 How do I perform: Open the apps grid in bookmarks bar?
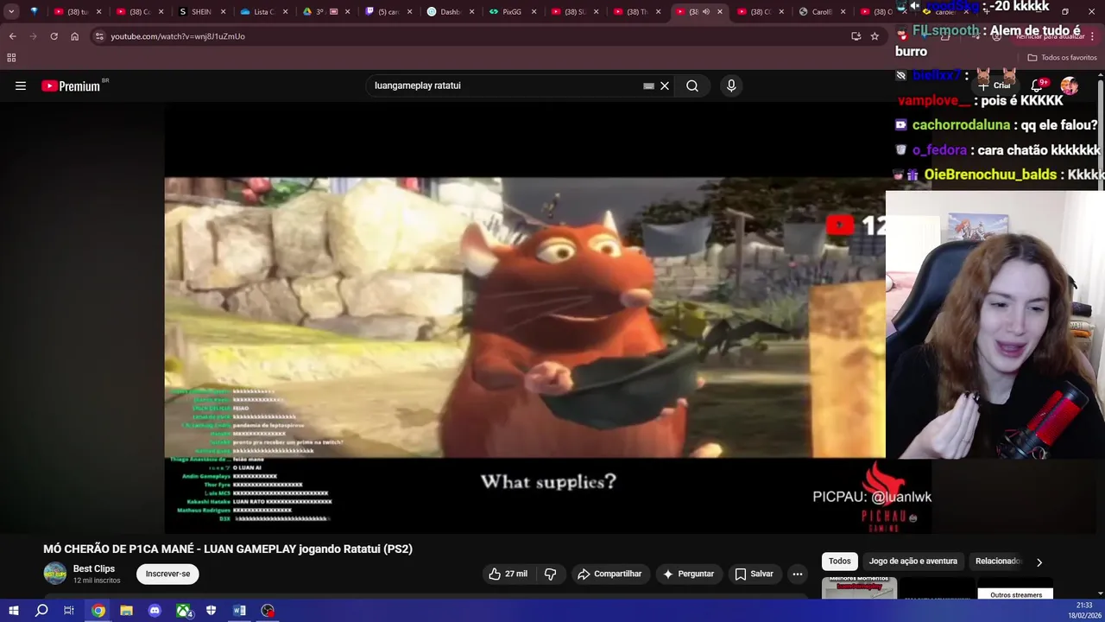(11, 58)
